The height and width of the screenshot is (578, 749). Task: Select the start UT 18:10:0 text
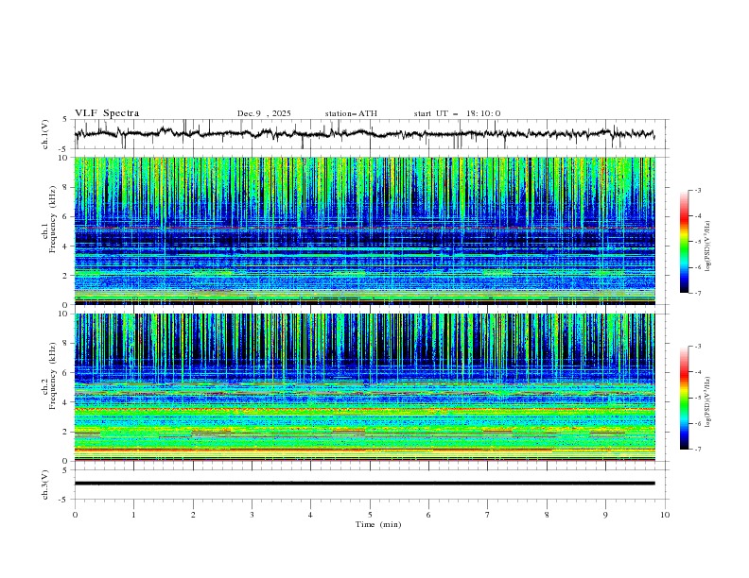(457, 113)
